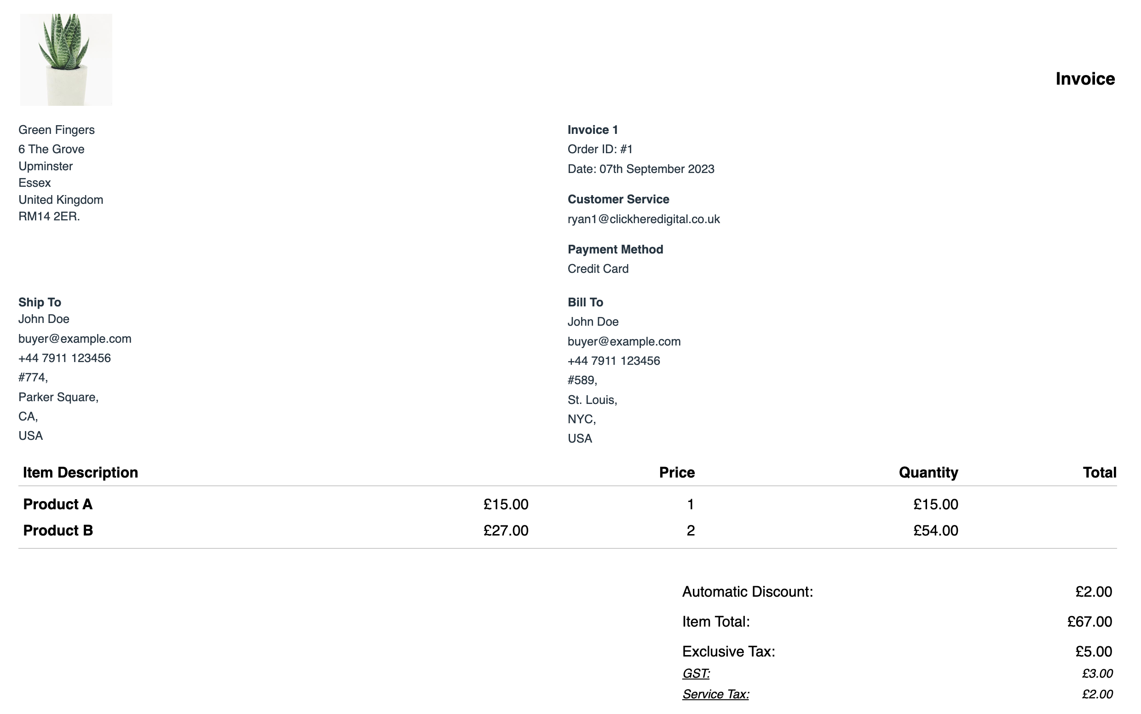Click the Product B total £54.00
Image resolution: width=1141 pixels, height=714 pixels.
coord(935,530)
